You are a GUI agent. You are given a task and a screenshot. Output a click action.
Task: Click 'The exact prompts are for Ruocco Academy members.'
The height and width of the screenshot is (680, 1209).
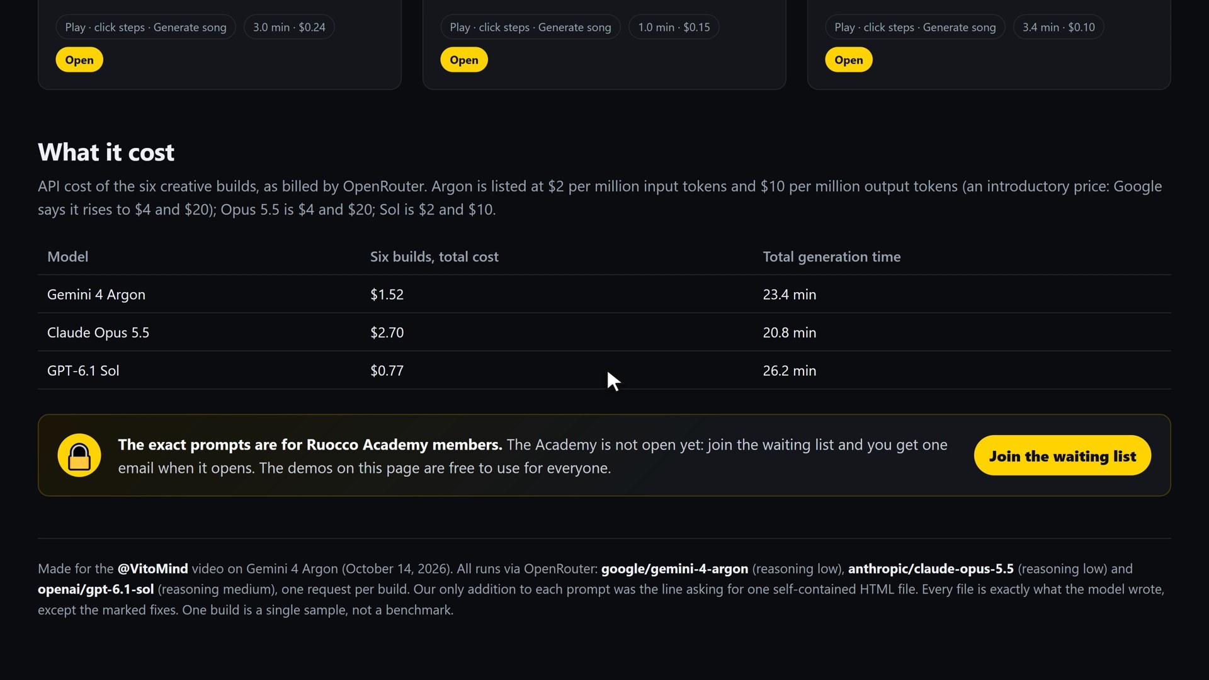(x=310, y=445)
